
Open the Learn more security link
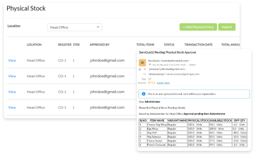(163, 83)
